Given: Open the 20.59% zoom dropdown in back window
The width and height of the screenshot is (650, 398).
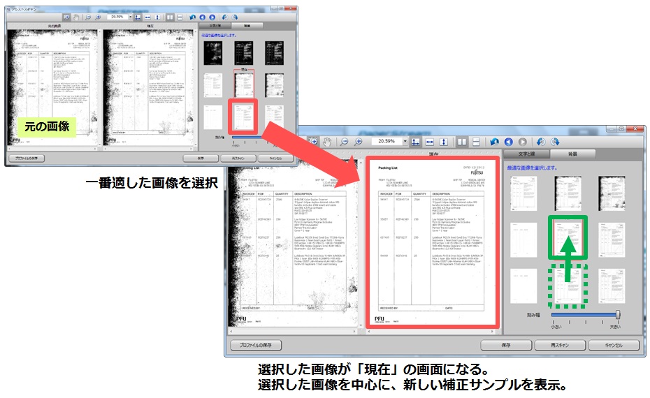Looking at the screenshot, I should coord(130,17).
